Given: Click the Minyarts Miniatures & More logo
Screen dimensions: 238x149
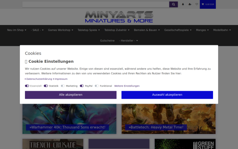Looking at the screenshot, I should [119, 17].
